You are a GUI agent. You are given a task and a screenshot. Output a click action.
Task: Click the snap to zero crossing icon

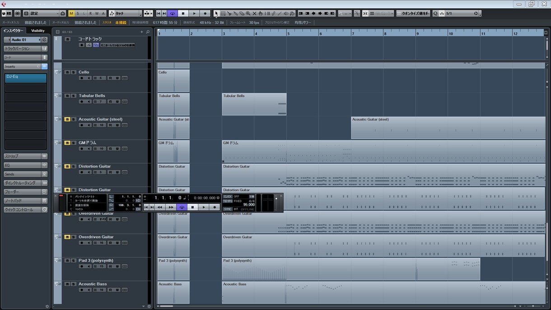coord(357,14)
